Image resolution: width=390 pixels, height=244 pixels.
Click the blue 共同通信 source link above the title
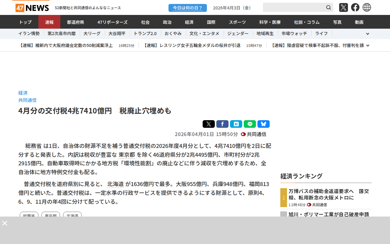point(27,100)
